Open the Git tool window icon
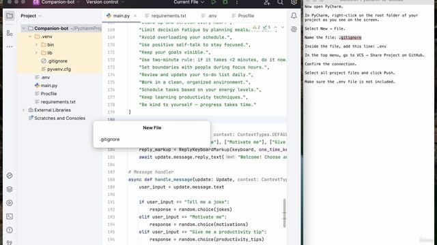Viewport: 437px width, 245px height. coord(10,242)
